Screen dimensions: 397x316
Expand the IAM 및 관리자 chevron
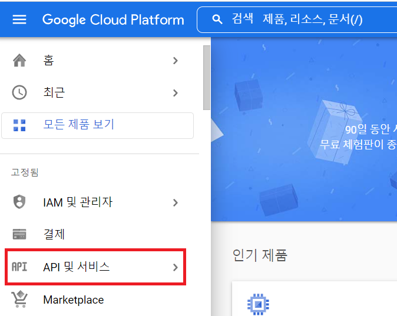(175, 202)
